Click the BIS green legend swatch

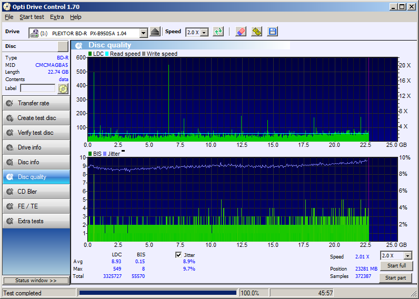click(x=90, y=154)
